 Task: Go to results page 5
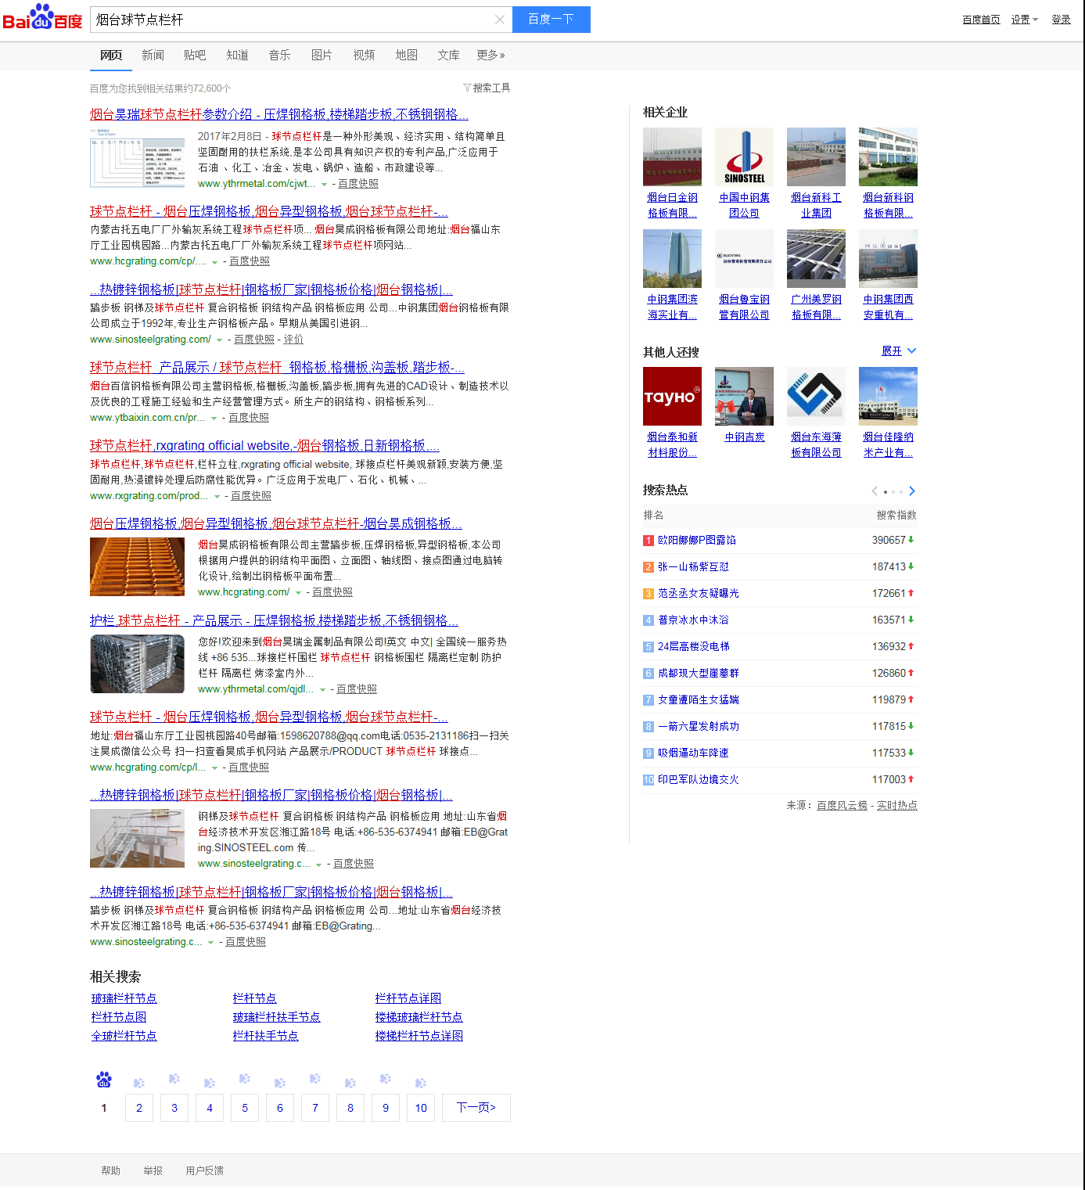pyautogui.click(x=245, y=1108)
